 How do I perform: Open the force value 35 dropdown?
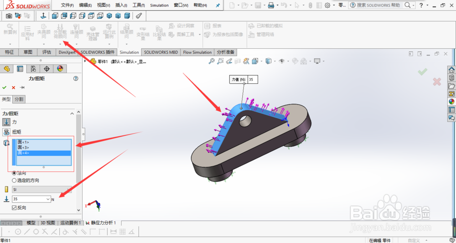(x=48, y=199)
